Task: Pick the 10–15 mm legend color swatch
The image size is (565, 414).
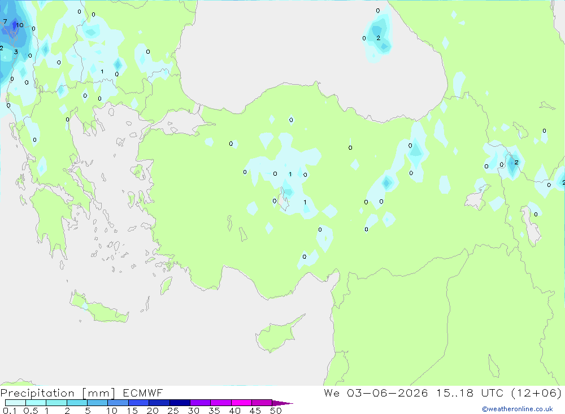Action: tap(118, 403)
